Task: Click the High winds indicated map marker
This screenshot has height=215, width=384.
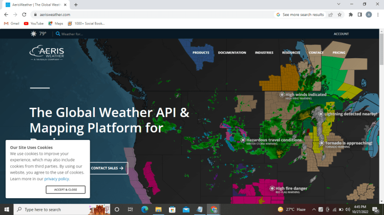Action: point(282,94)
